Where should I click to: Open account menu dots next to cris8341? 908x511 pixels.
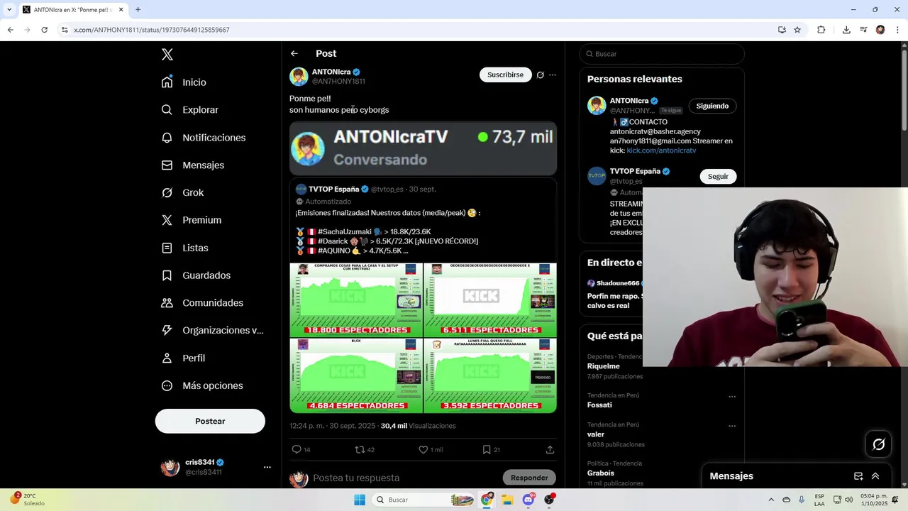click(x=267, y=467)
